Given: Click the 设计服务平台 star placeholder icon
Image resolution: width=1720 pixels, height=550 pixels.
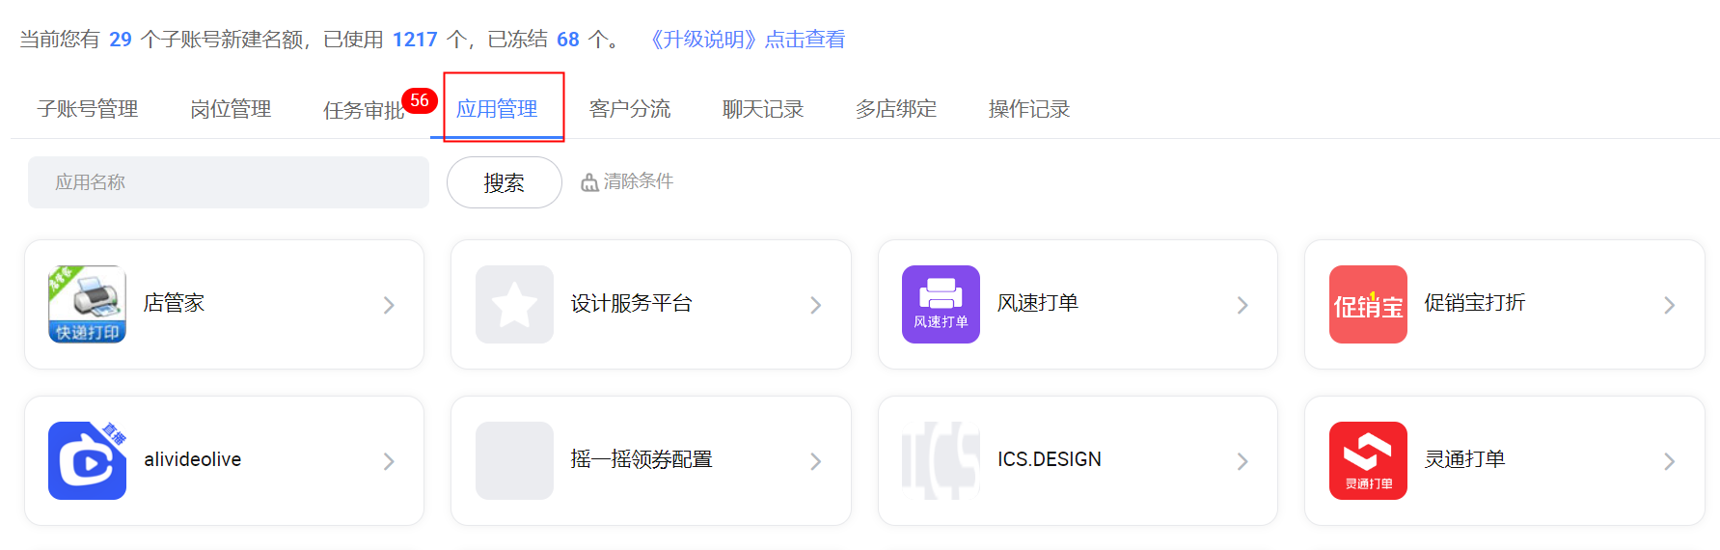Looking at the screenshot, I should tap(514, 304).
